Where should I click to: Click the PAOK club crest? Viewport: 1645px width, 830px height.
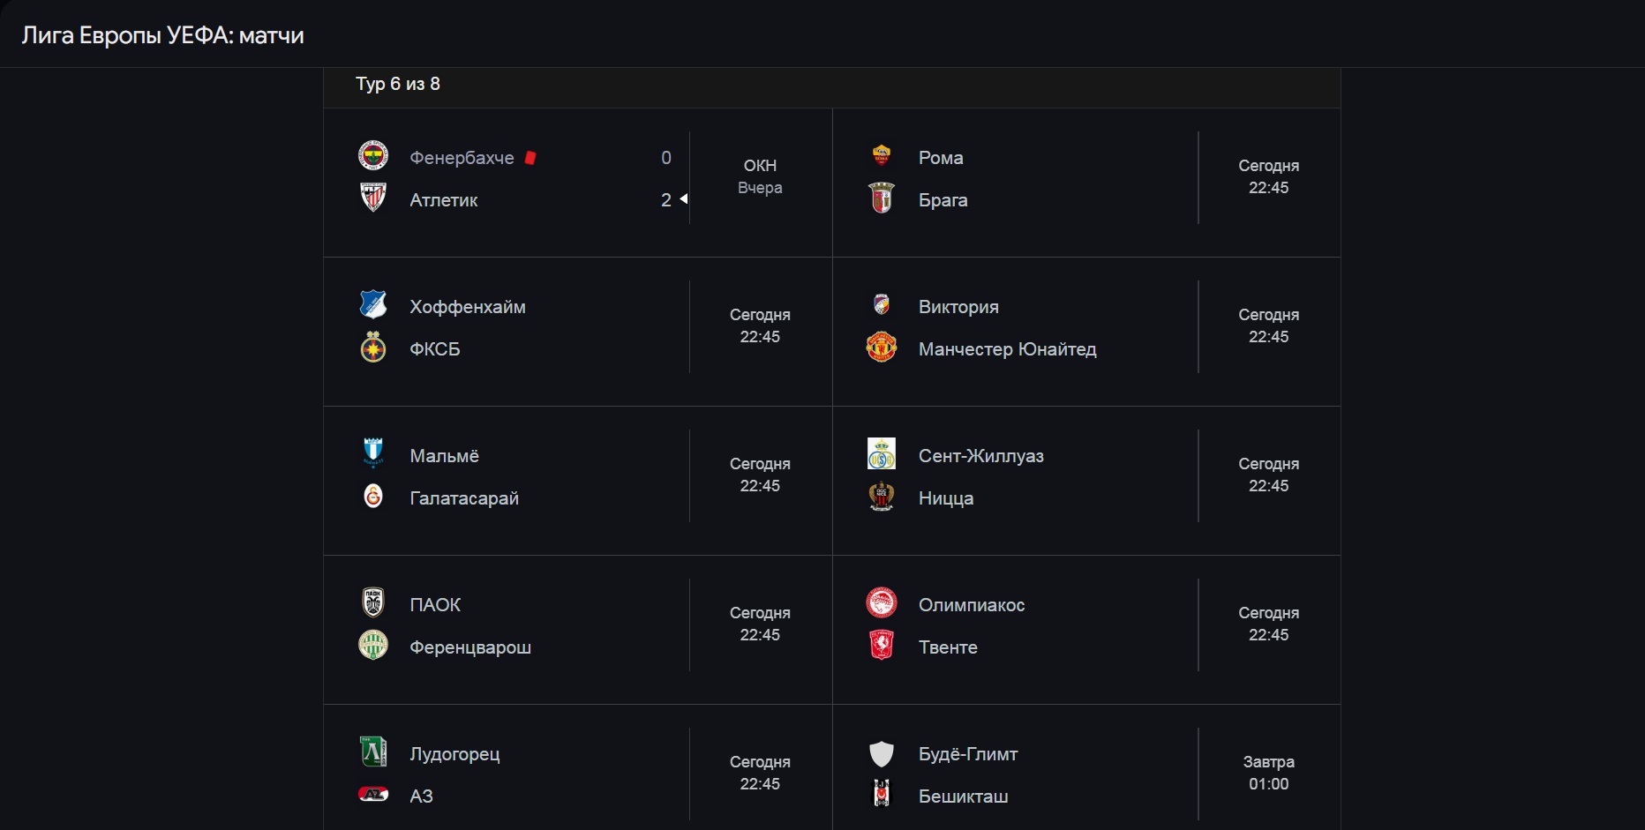373,603
